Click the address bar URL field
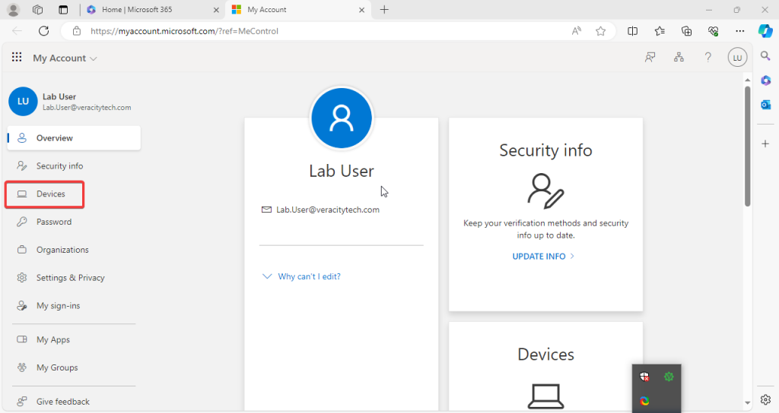Screen dimensions: 779x413 [x=304, y=31]
